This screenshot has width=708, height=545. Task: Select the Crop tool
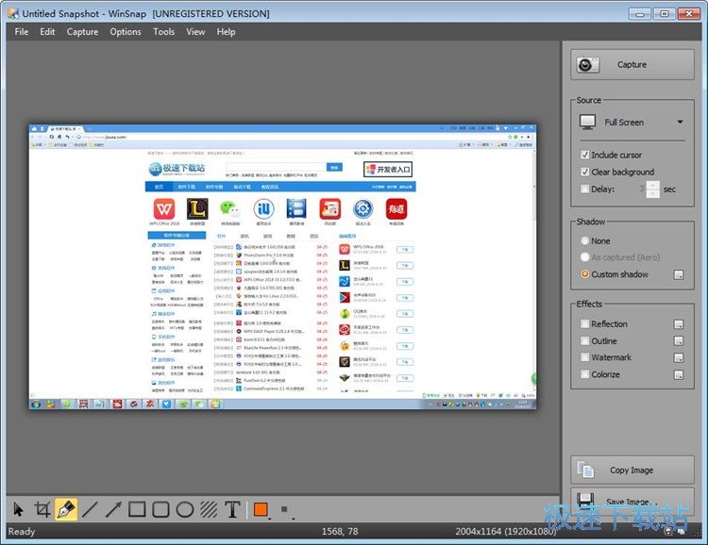[x=42, y=510]
